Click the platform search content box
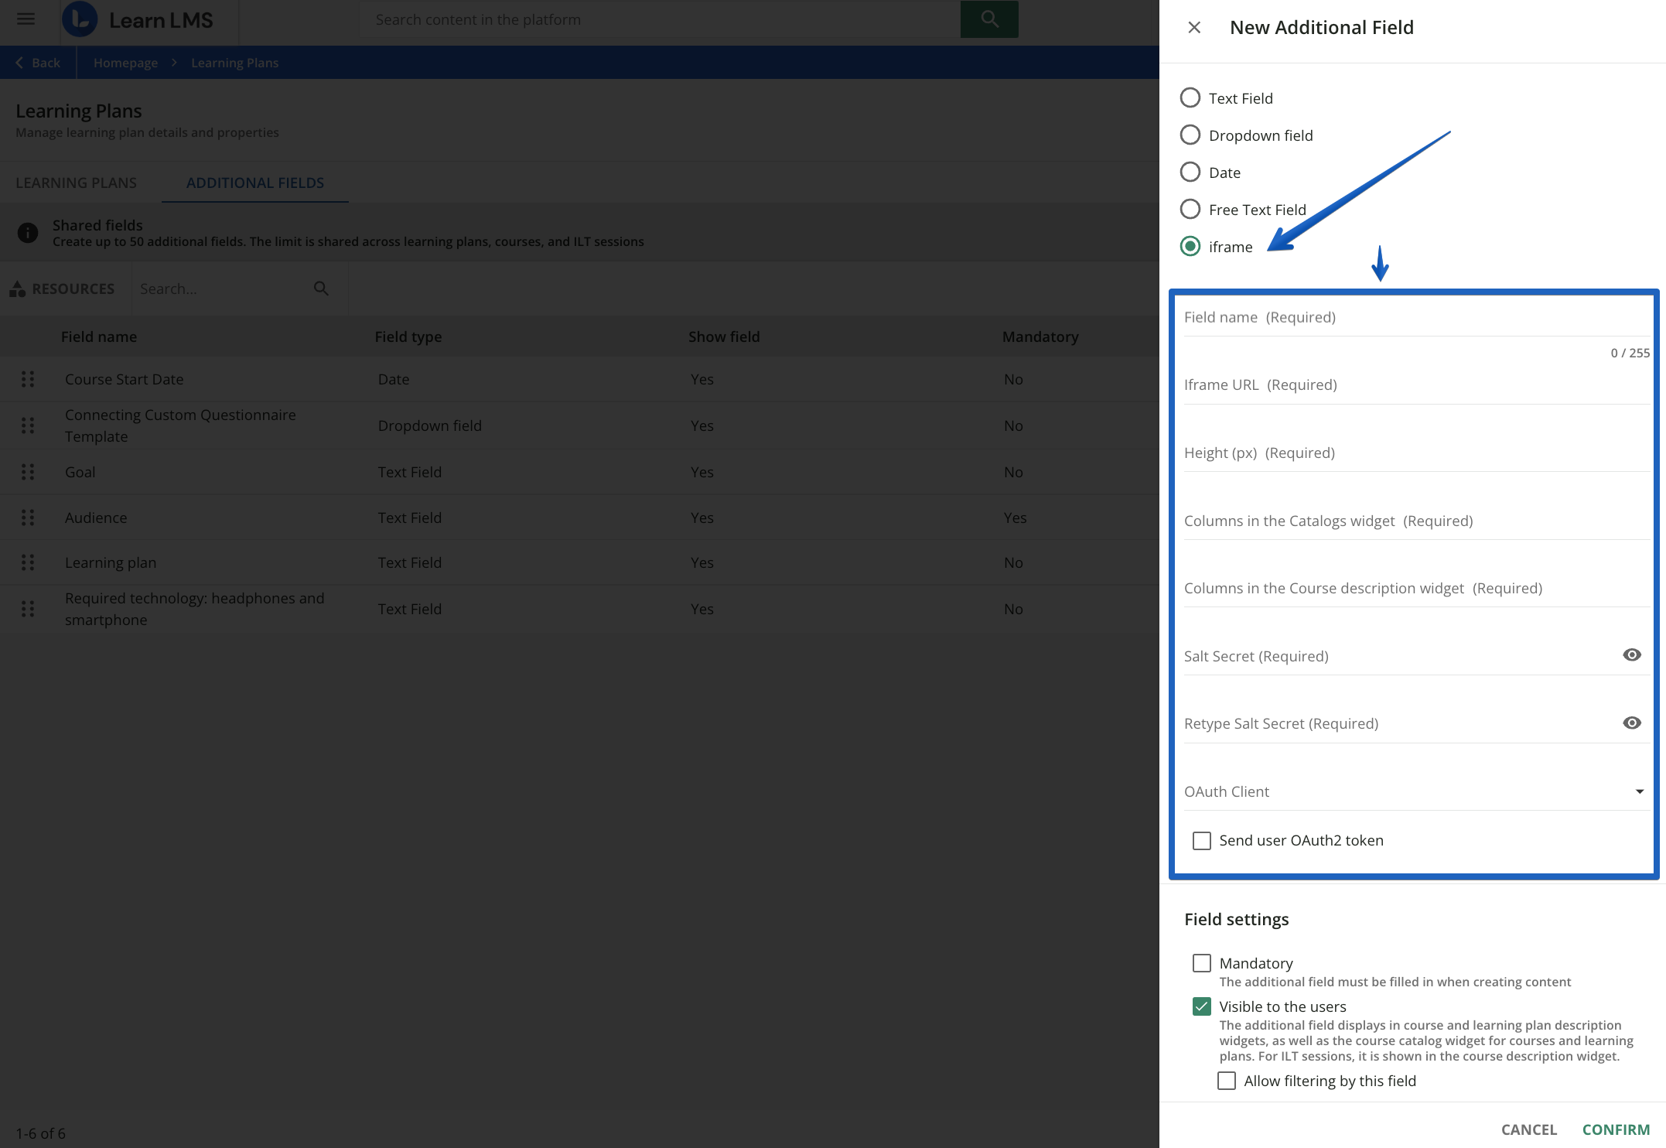The width and height of the screenshot is (1666, 1148). [660, 19]
